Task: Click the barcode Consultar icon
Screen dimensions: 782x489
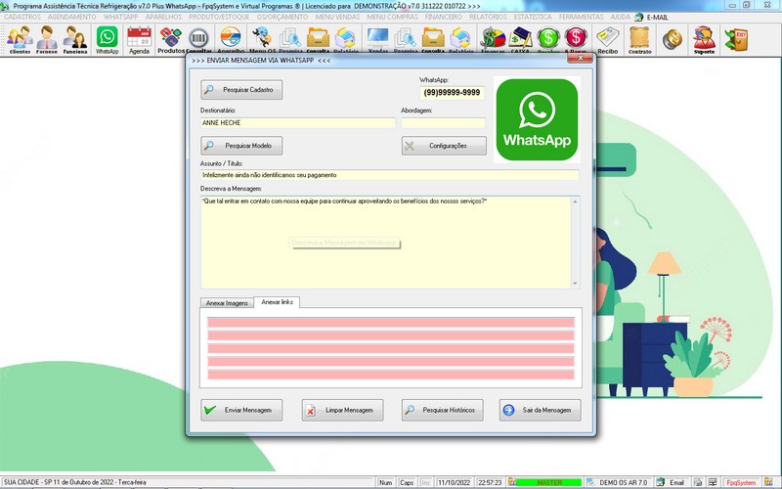Action: coord(198,39)
